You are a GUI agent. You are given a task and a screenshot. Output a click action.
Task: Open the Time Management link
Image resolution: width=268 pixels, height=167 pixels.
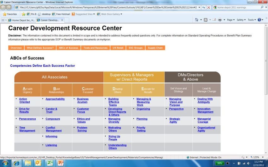coord(27,129)
